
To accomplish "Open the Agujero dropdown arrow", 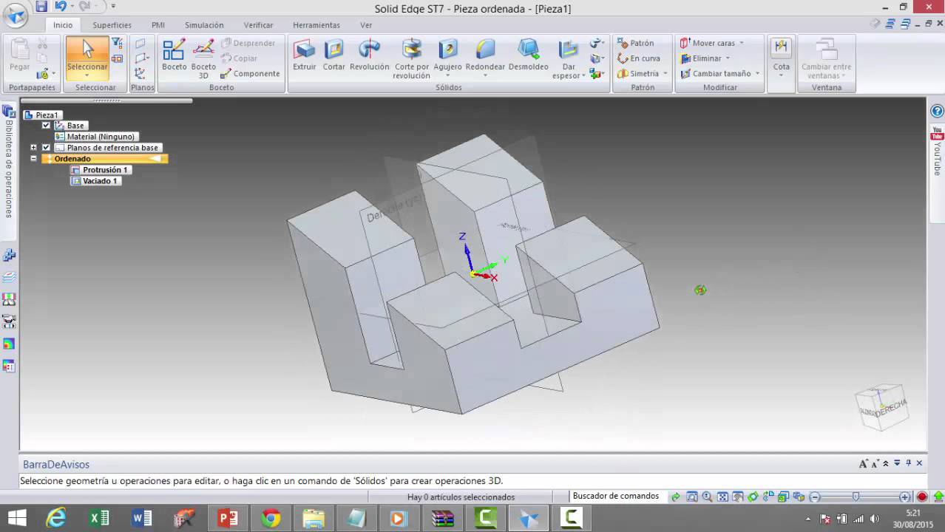I will pyautogui.click(x=447, y=75).
